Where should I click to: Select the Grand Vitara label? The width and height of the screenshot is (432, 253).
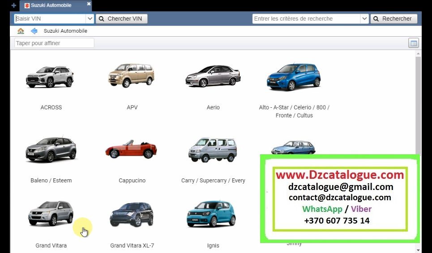pos(51,245)
